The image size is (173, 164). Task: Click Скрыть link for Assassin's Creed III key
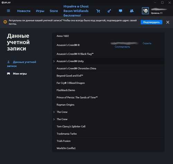click(x=147, y=43)
